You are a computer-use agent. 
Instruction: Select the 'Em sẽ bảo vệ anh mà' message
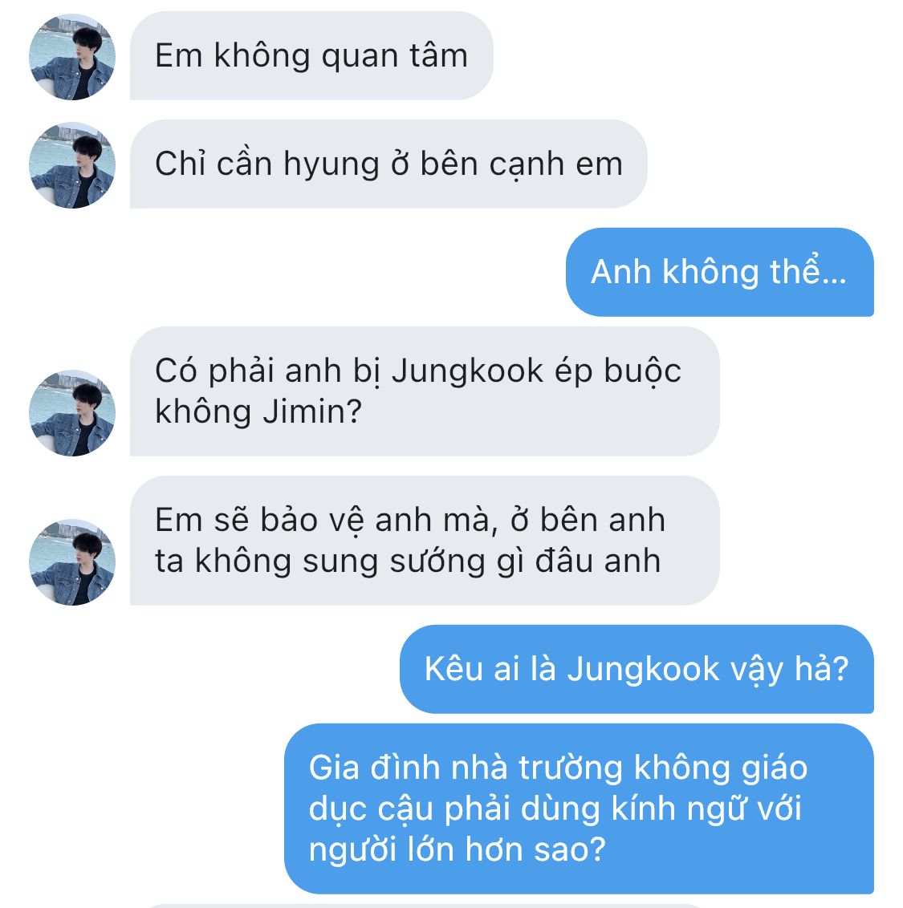(x=425, y=541)
